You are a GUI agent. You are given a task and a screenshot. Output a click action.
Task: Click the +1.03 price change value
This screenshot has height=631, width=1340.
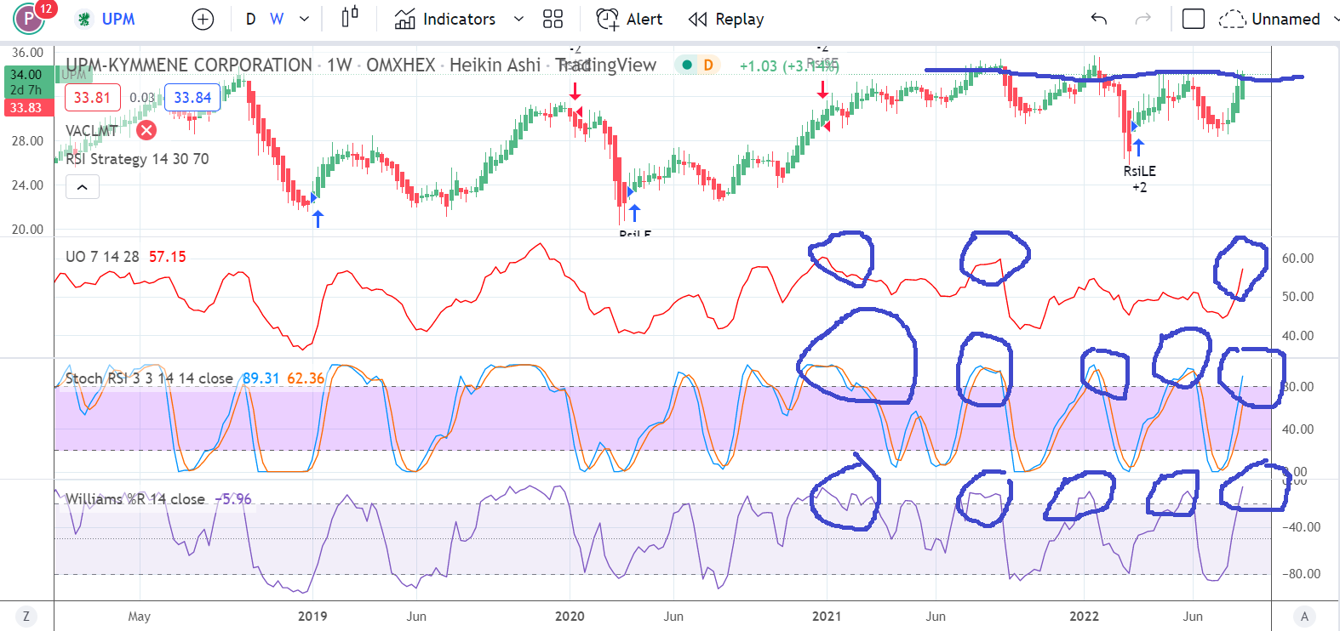click(759, 65)
